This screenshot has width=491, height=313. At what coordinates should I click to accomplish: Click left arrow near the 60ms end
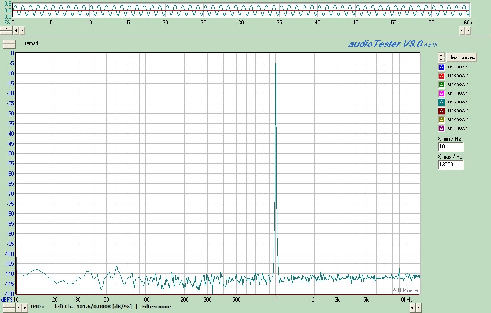click(462, 31)
